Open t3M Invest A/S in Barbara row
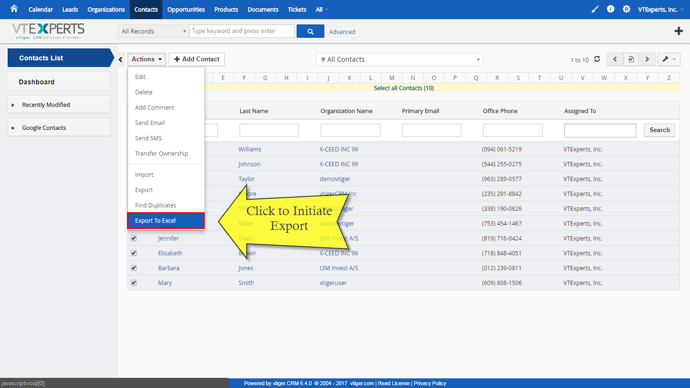The height and width of the screenshot is (388, 690). [339, 268]
